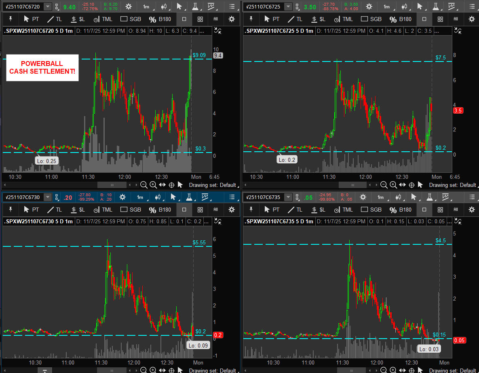Click the TML time level button in C6720 chart
Image resolution: width=479 pixels, height=373 pixels.
pyautogui.click(x=103, y=19)
